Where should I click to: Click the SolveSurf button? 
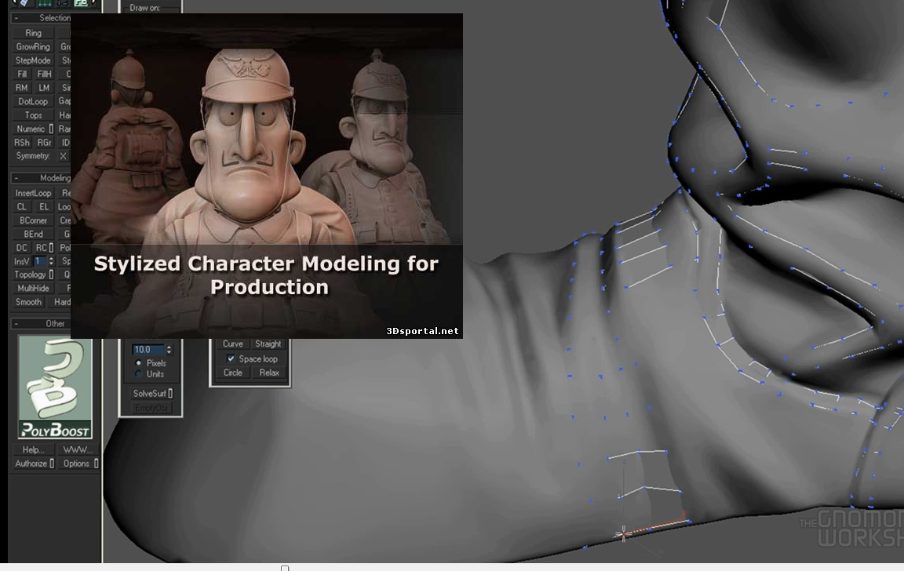pos(151,394)
